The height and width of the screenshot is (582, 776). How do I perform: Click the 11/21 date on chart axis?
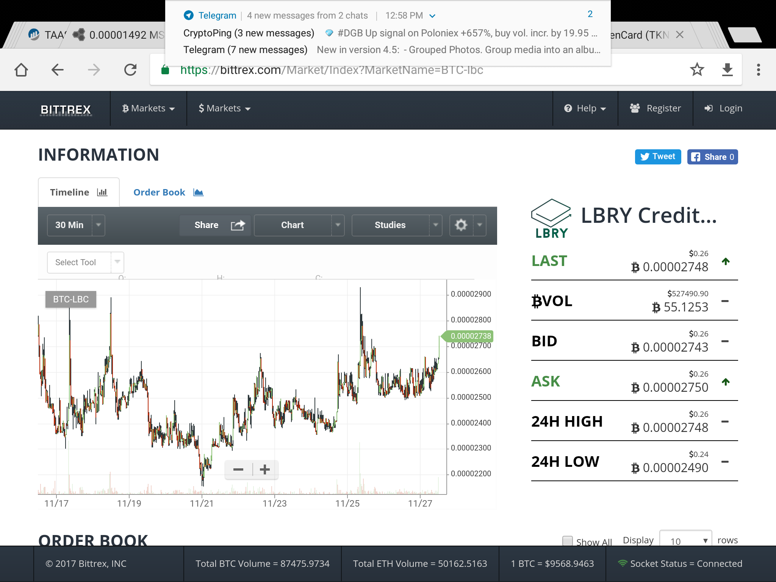(202, 504)
